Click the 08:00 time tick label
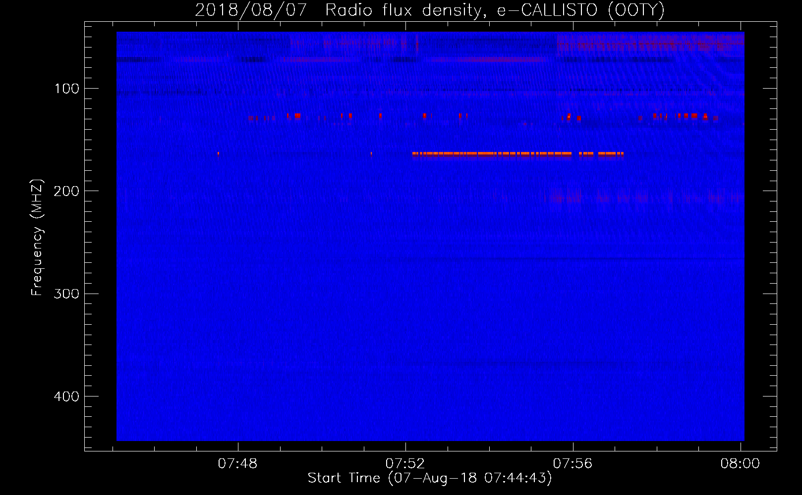The height and width of the screenshot is (495, 802). pyautogui.click(x=740, y=464)
